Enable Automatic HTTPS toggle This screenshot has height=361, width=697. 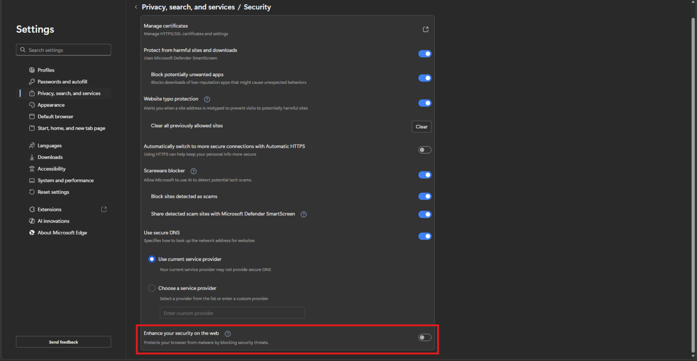tap(425, 150)
